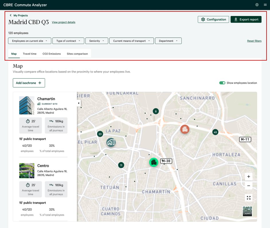Click Export report button

tap(246, 19)
